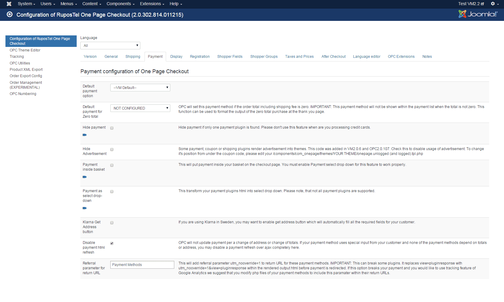Click the Joomla! brand logo at right
The height and width of the screenshot is (302, 504).
[x=478, y=14]
